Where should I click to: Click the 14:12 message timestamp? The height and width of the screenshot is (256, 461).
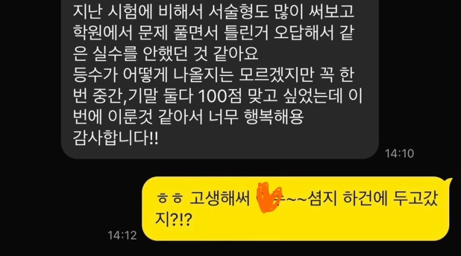122,235
